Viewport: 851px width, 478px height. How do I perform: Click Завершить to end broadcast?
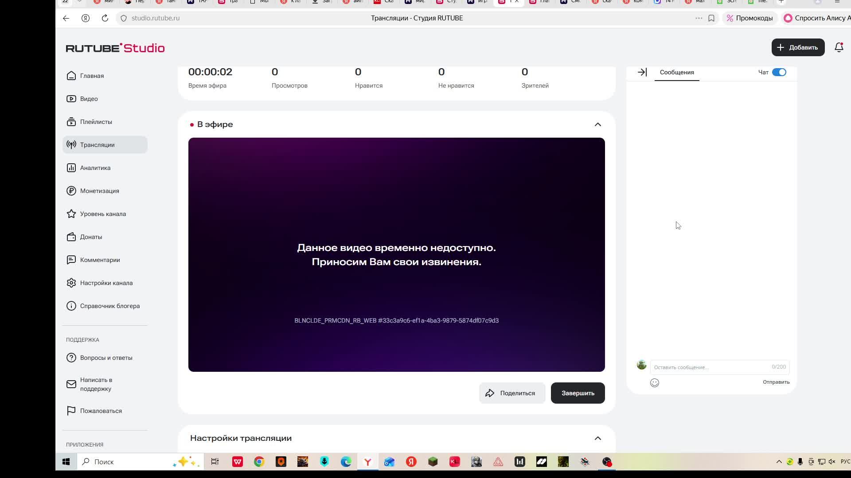(578, 393)
